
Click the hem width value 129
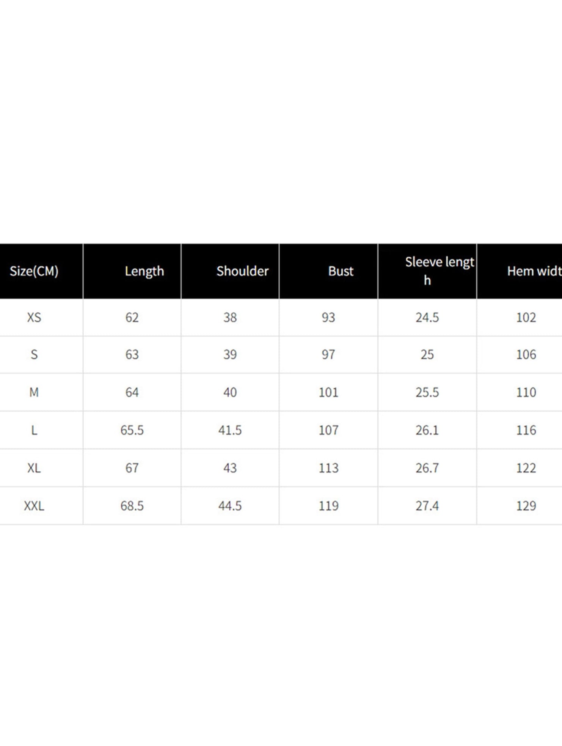526,506
